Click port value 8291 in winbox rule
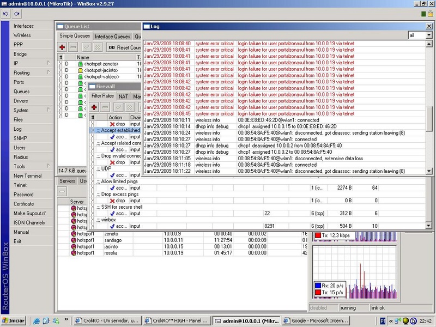 [x=269, y=226]
